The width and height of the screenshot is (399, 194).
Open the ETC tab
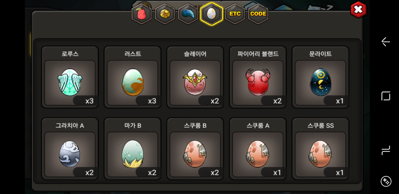pyautogui.click(x=235, y=14)
